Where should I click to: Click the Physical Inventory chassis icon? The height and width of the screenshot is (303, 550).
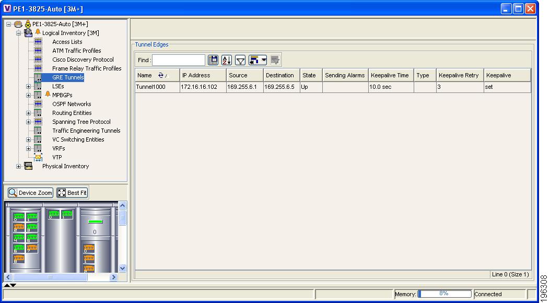coord(28,166)
